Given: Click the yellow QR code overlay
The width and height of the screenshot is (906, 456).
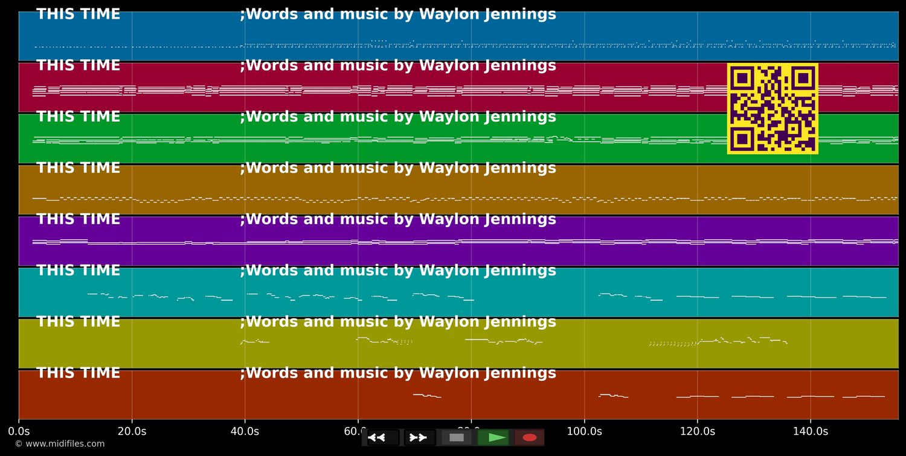Looking at the screenshot, I should pyautogui.click(x=773, y=108).
